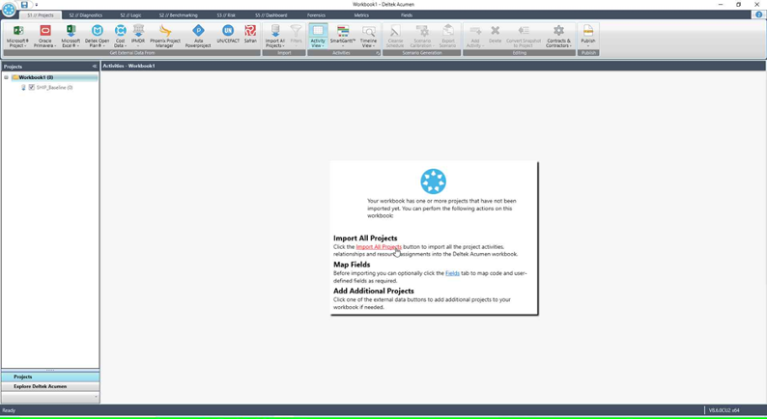Follow the Import All Projects link
This screenshot has height=419, width=767.
click(379, 247)
